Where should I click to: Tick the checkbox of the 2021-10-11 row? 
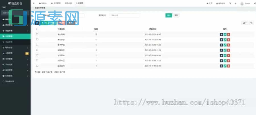(x=37, y=66)
